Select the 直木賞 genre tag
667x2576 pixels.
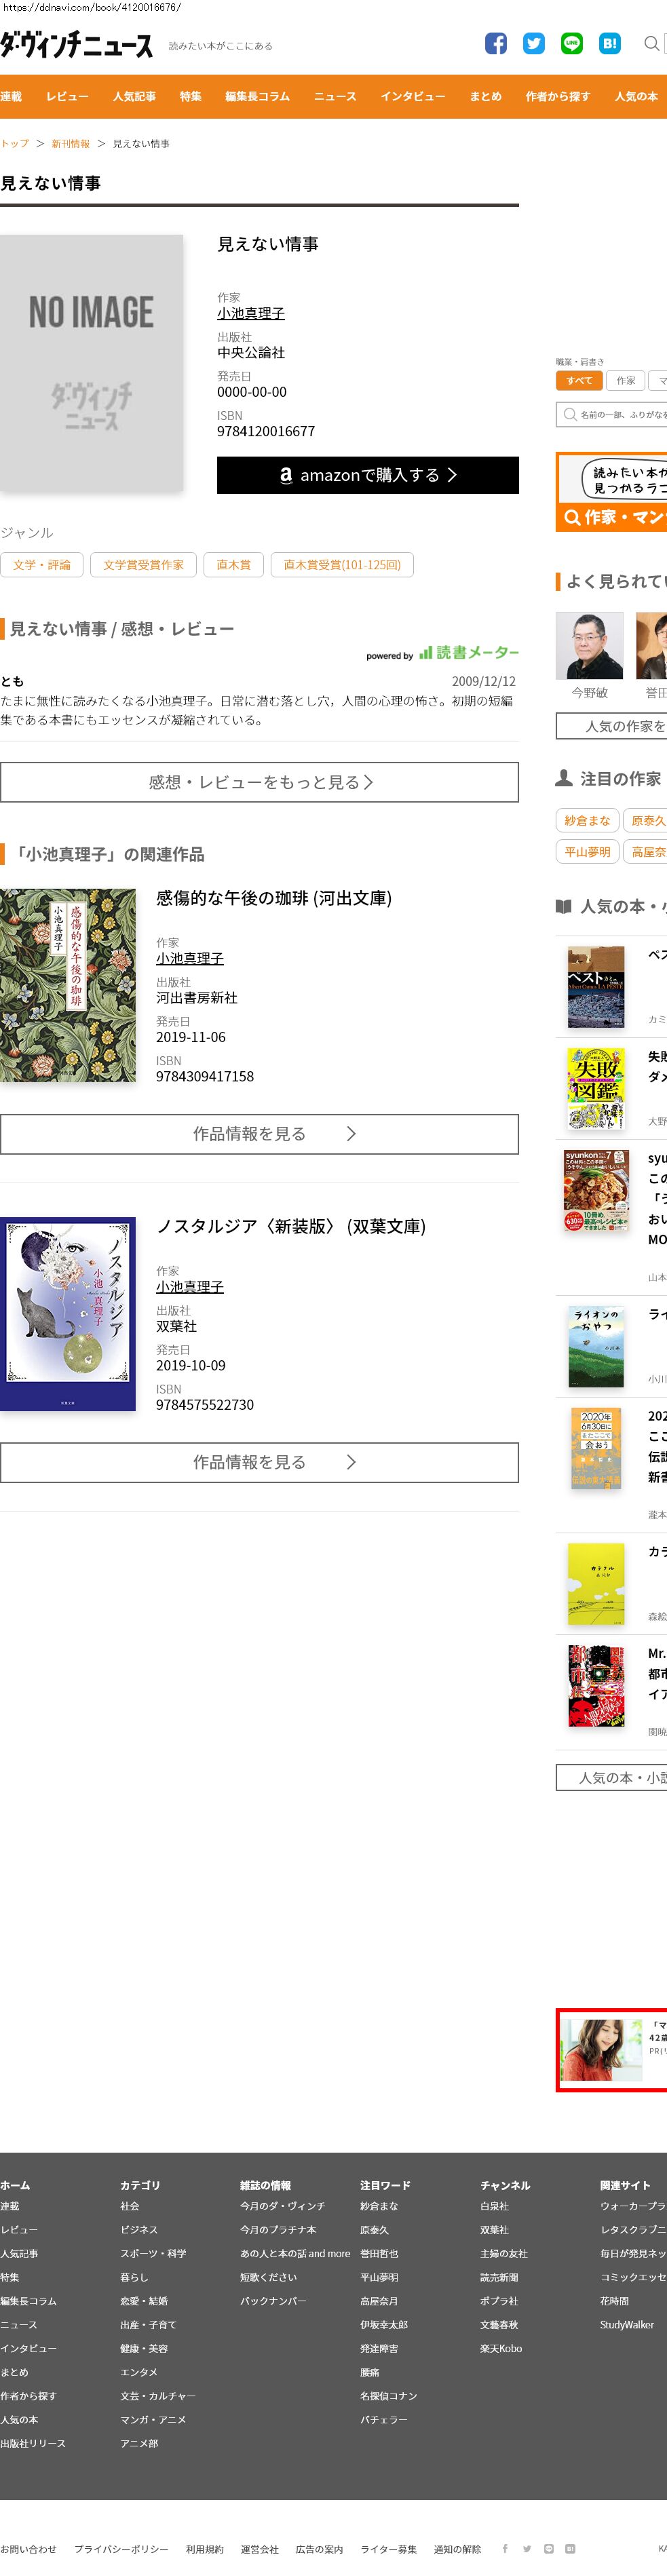click(x=234, y=565)
